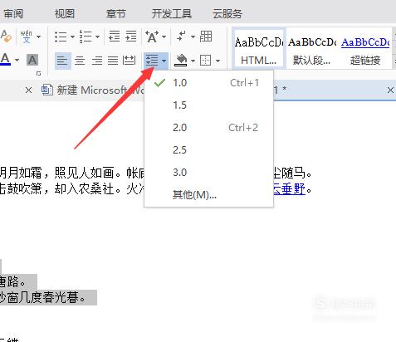Image resolution: width=396 pixels, height=342 pixels.
Task: Switch to the 视图 tab
Action: [65, 13]
